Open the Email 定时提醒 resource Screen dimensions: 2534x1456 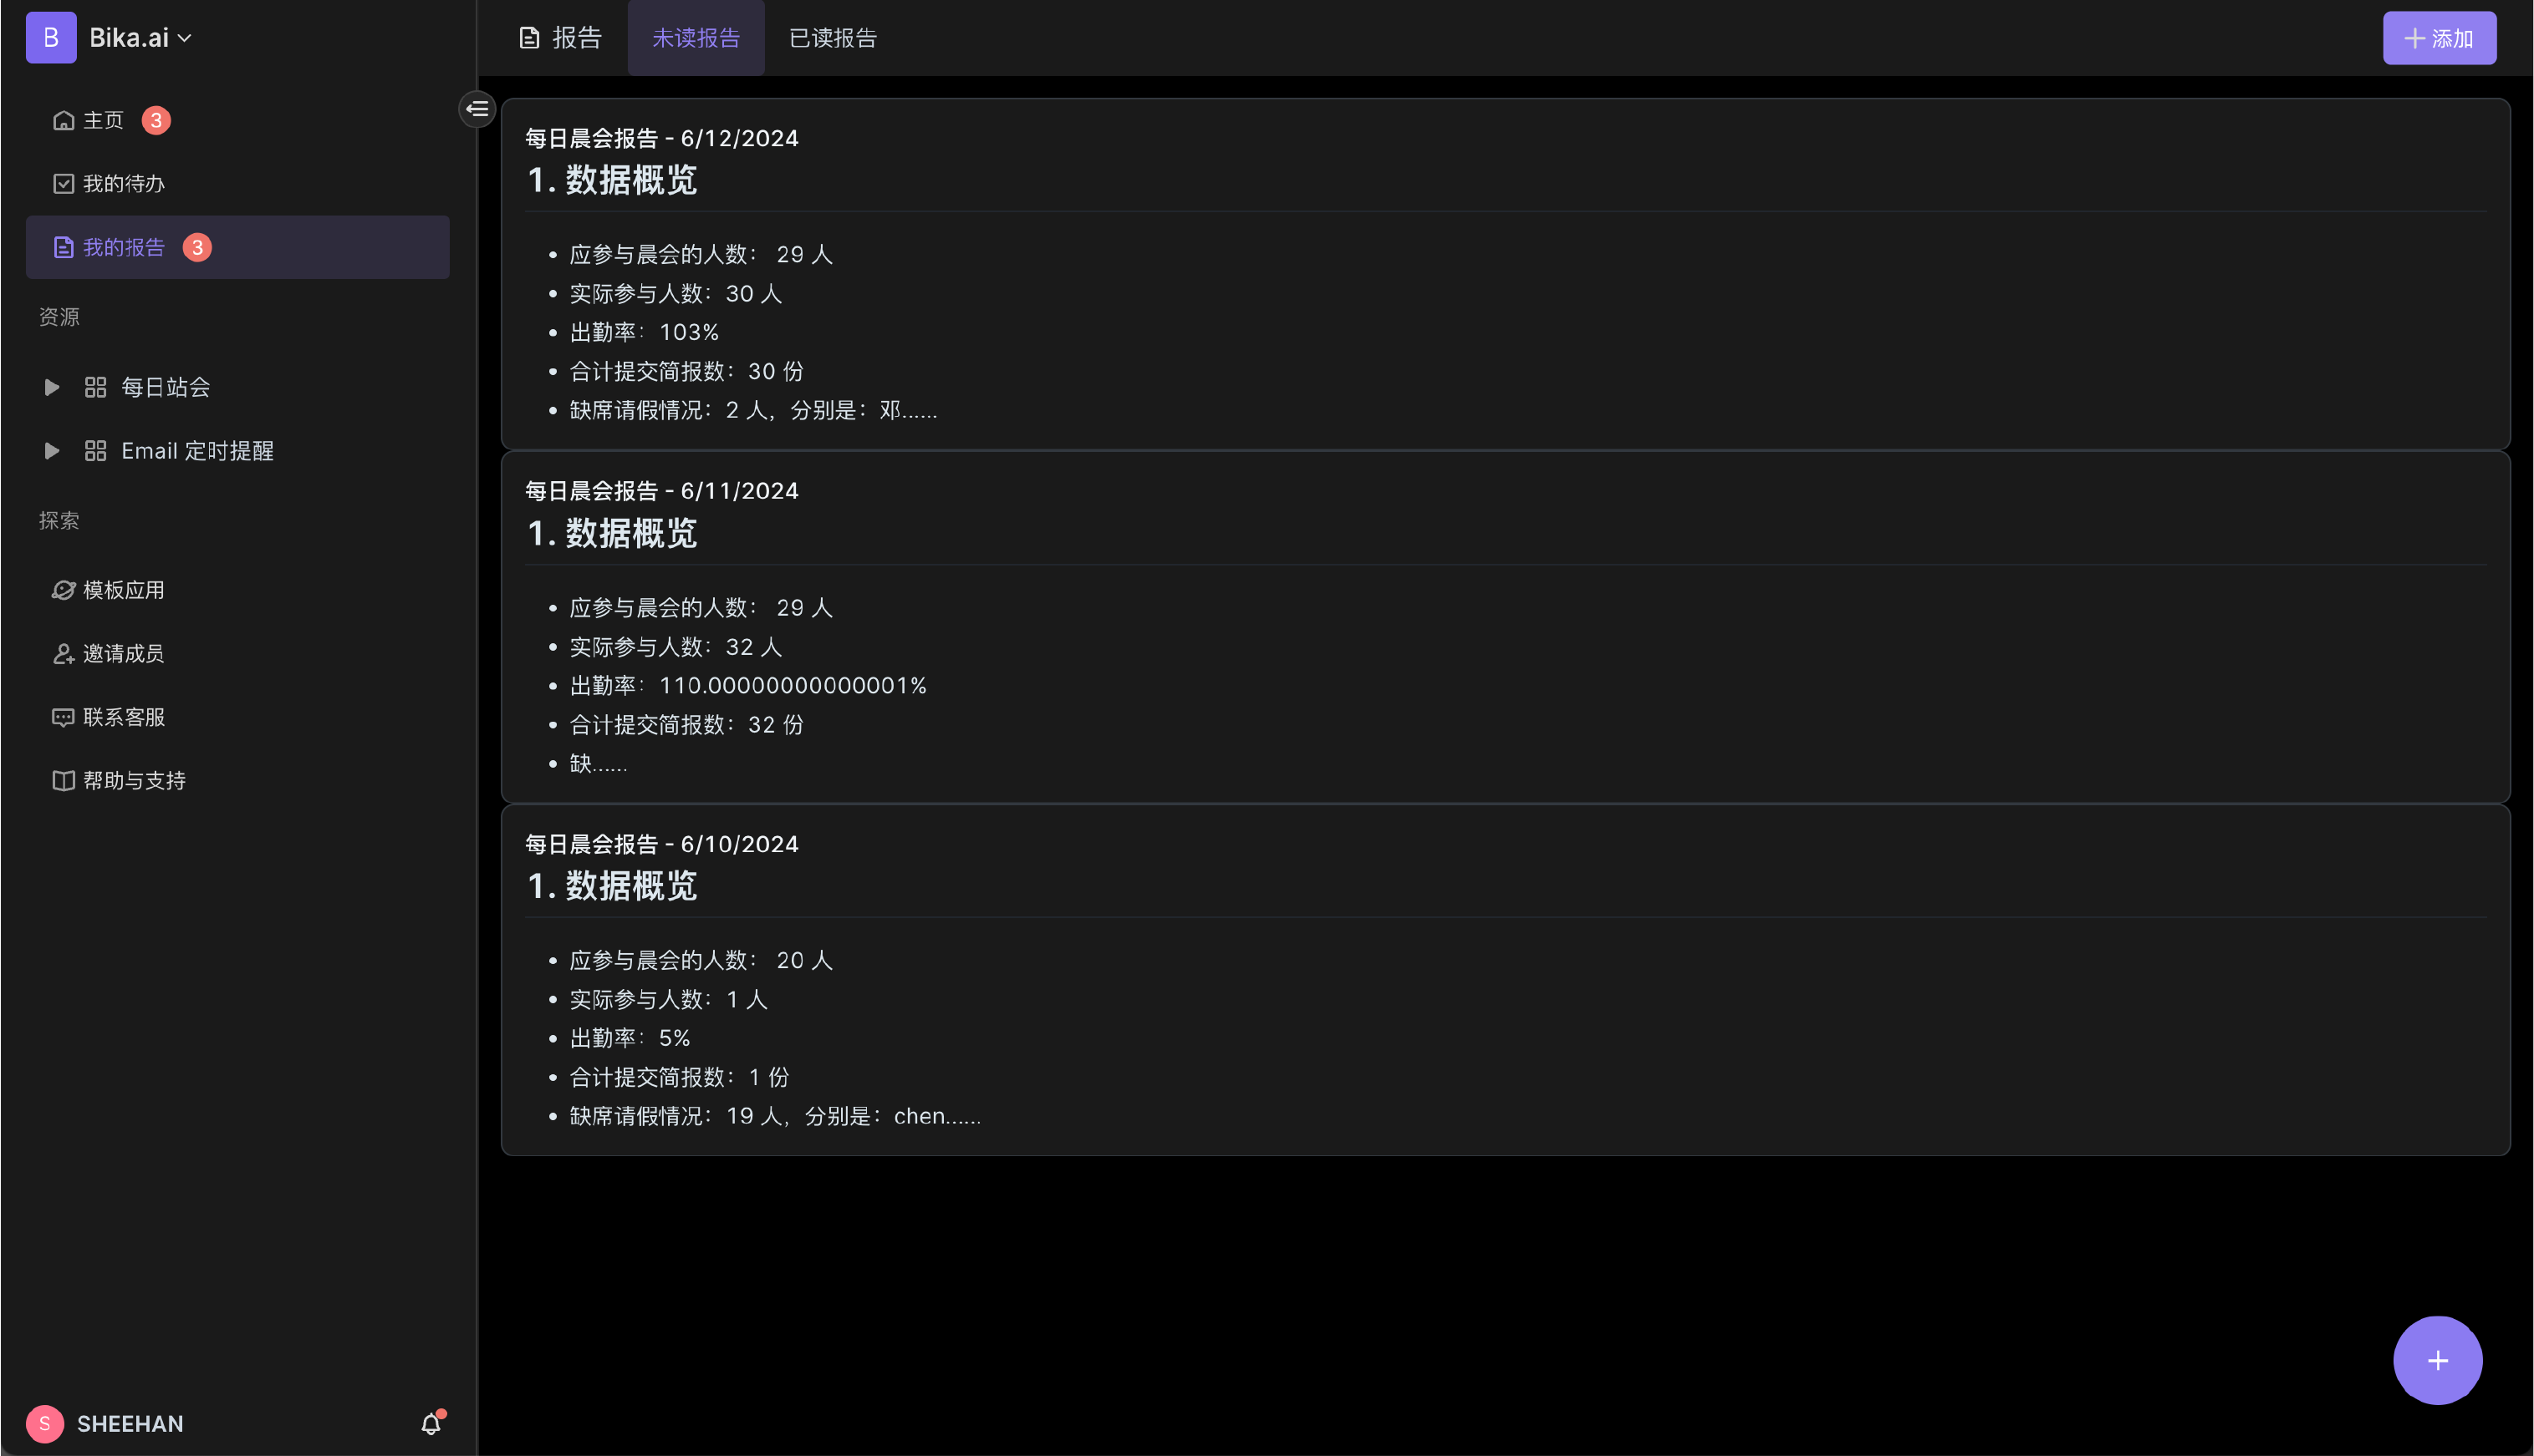(x=197, y=451)
